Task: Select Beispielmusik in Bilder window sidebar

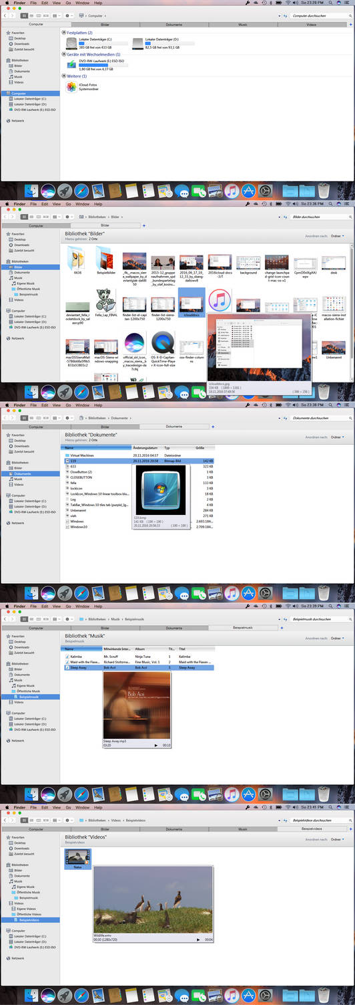Action: click(28, 294)
